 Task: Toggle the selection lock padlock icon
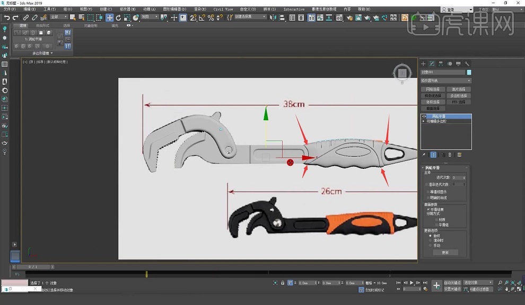282,283
